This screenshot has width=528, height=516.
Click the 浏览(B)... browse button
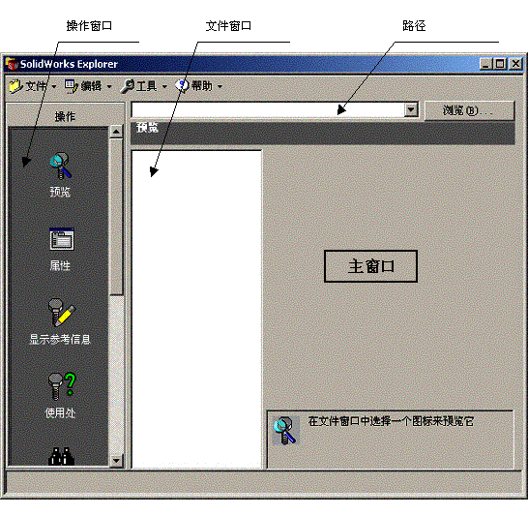point(469,110)
